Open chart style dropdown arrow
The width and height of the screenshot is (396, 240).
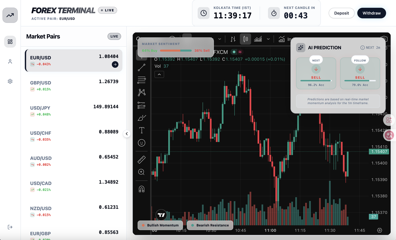pyautogui.click(x=268, y=39)
